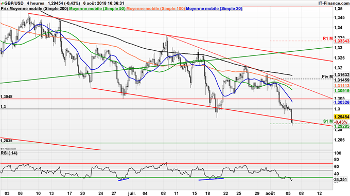350x196 pixels.
Task: Click the 1,35 price axis label
Action: pos(338,9)
